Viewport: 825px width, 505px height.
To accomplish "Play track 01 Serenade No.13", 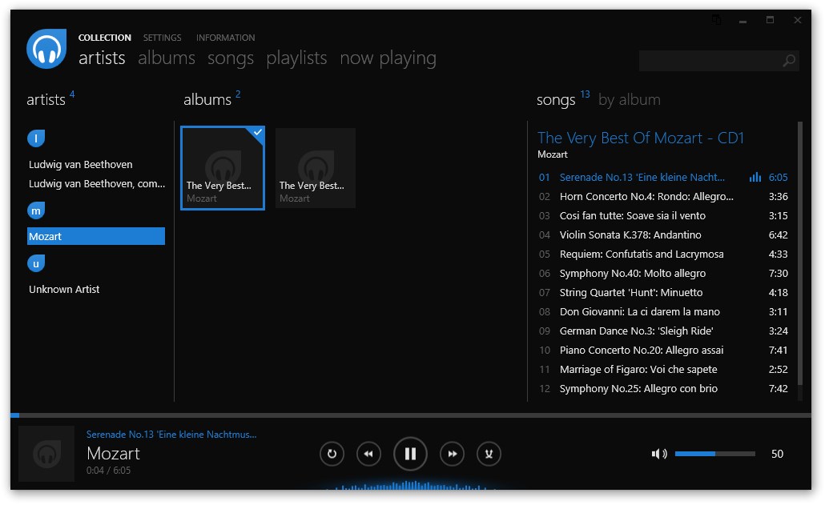I will pyautogui.click(x=662, y=177).
